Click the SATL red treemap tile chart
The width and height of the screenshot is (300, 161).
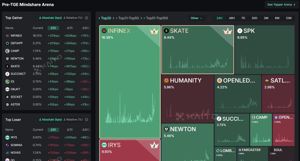click(x=278, y=102)
